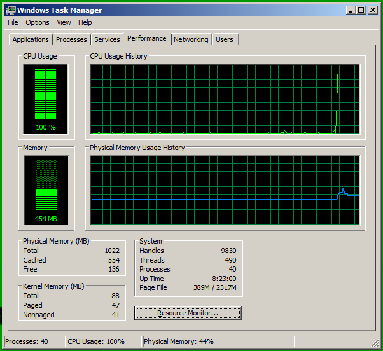Image resolution: width=383 pixels, height=351 pixels.
Task: Click the Memory 454 MB gauge
Action: pyautogui.click(x=46, y=191)
